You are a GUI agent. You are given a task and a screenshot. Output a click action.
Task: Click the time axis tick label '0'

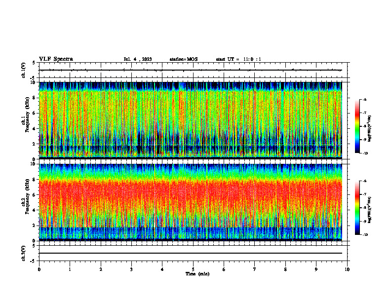tap(39, 269)
